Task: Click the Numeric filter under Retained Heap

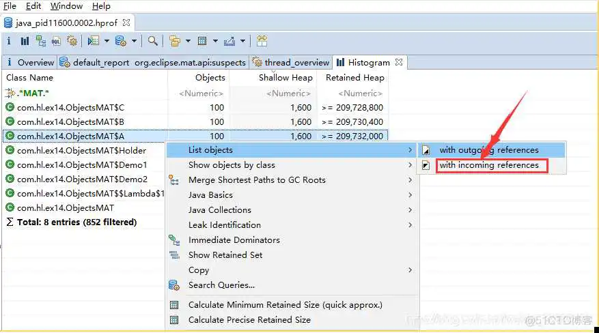Action: [360, 93]
